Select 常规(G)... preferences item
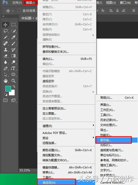This screenshot has width=138, height=185. coord(117,98)
